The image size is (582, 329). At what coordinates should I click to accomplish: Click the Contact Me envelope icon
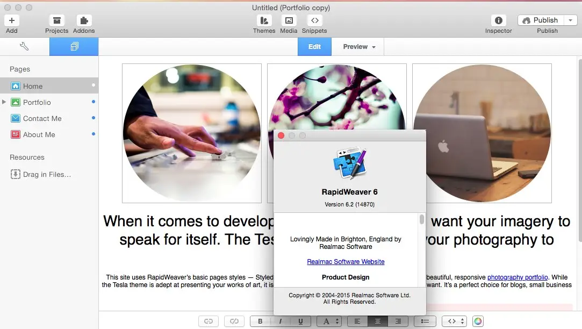click(x=15, y=118)
